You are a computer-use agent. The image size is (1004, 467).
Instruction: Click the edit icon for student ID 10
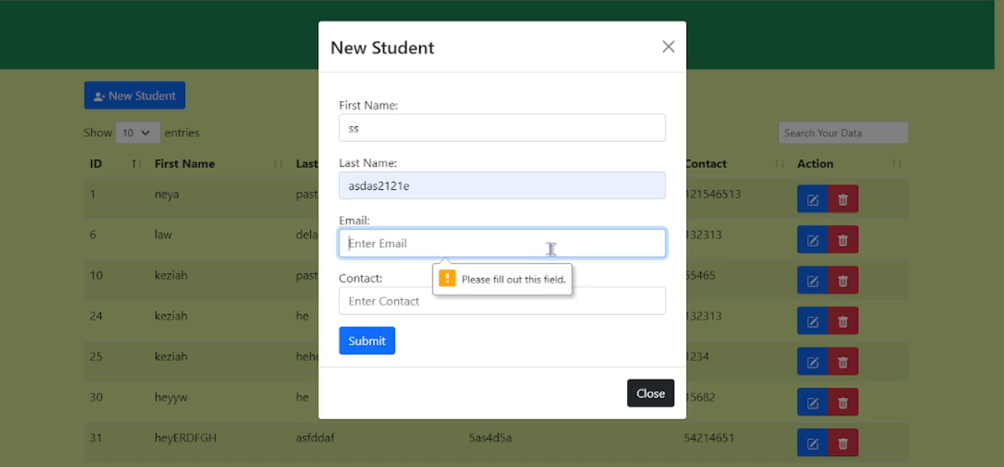[x=812, y=280]
